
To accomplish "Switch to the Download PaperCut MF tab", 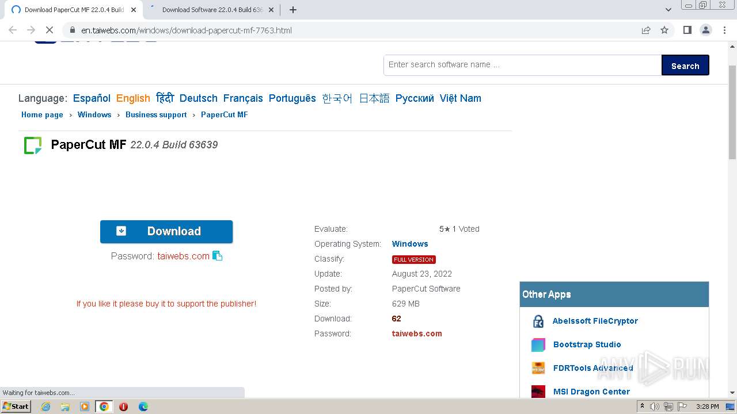I will [x=74, y=10].
